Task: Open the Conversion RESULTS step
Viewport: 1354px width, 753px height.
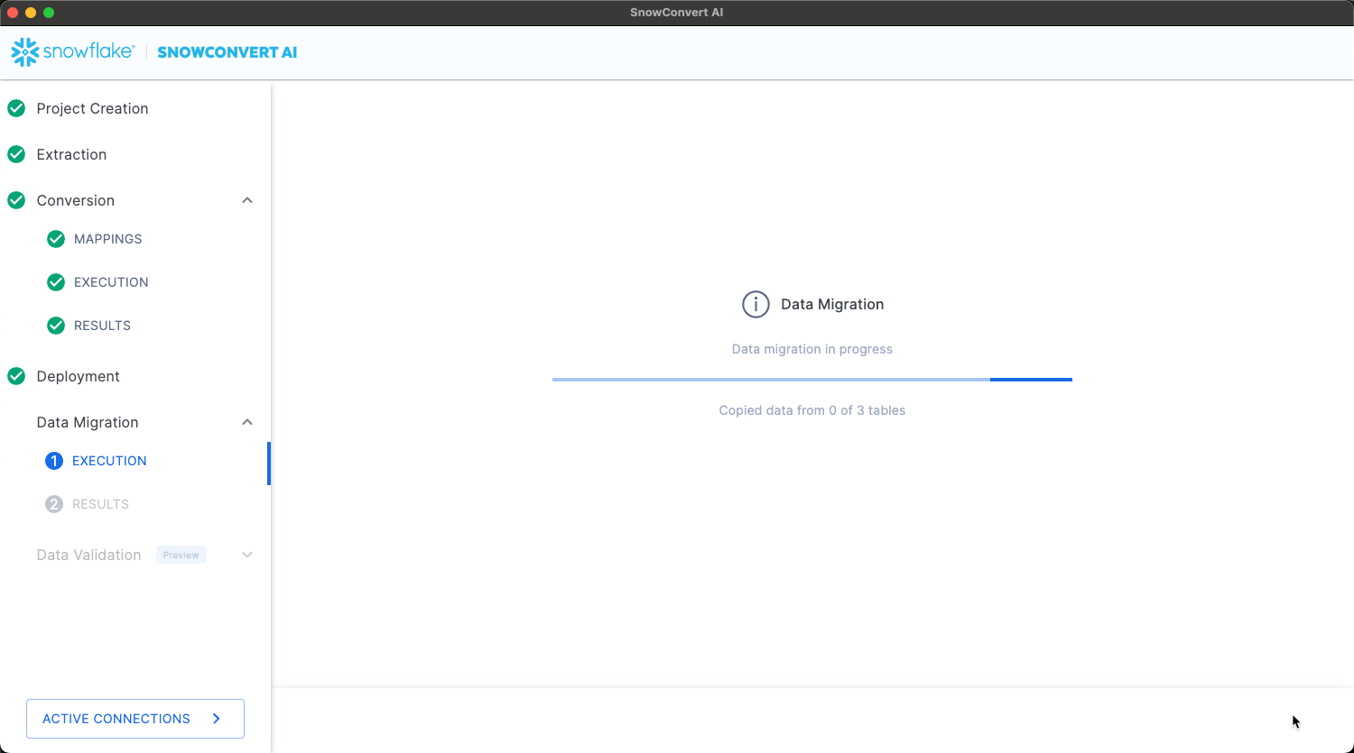Action: coord(102,326)
